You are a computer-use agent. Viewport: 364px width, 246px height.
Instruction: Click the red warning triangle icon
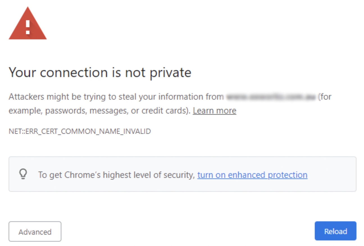(28, 25)
